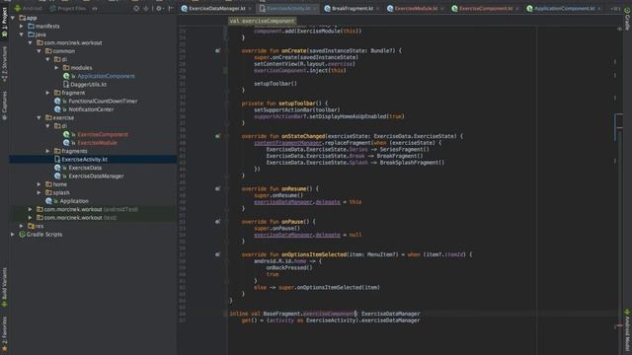The width and height of the screenshot is (632, 355).
Task: Click override gutter icon beside onCreate
Action: [x=217, y=50]
